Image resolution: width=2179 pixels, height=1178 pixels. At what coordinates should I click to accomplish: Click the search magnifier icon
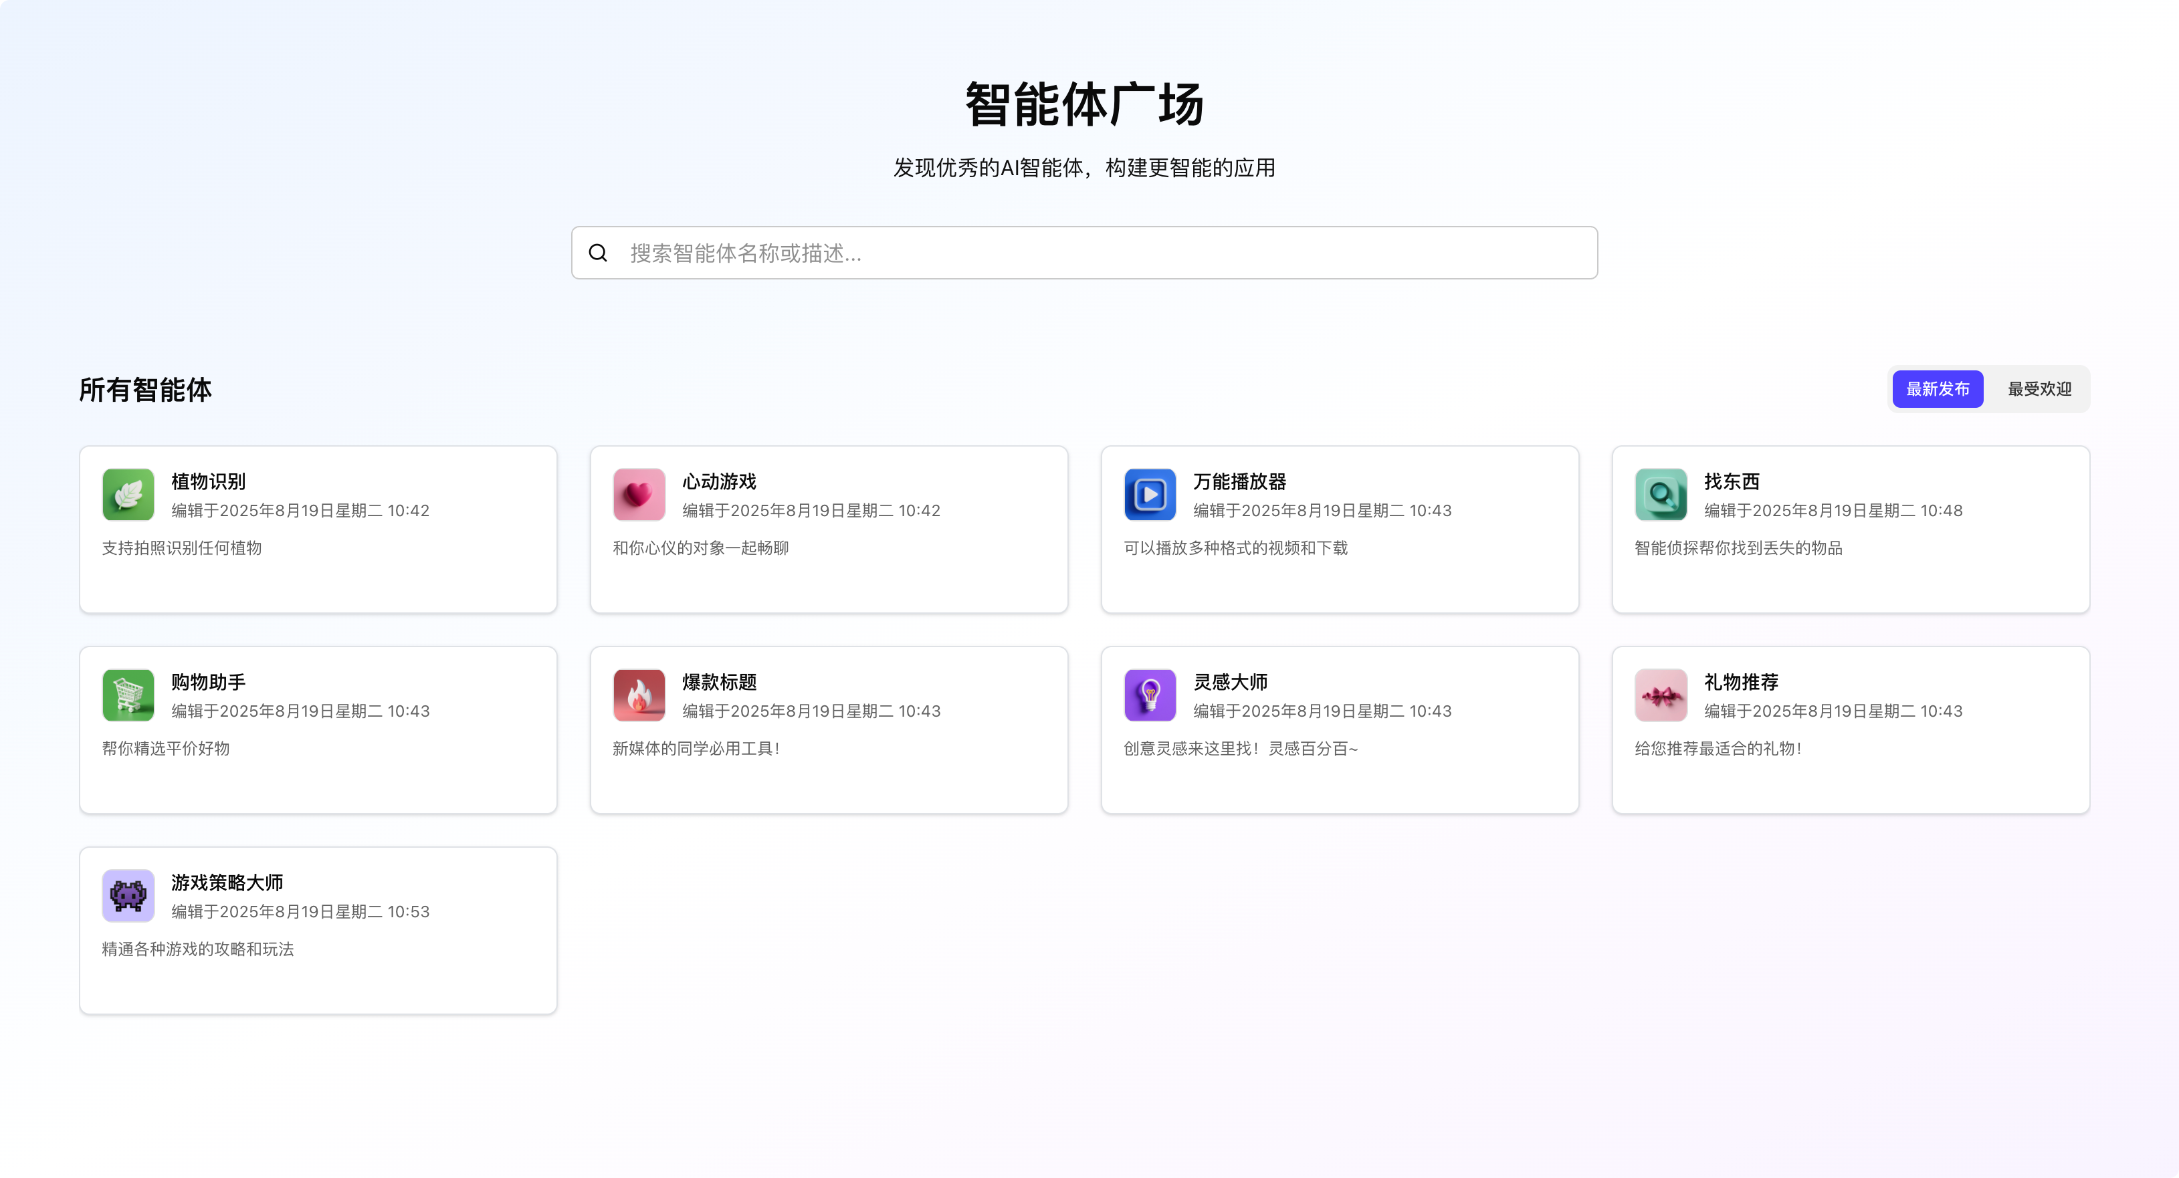(598, 253)
